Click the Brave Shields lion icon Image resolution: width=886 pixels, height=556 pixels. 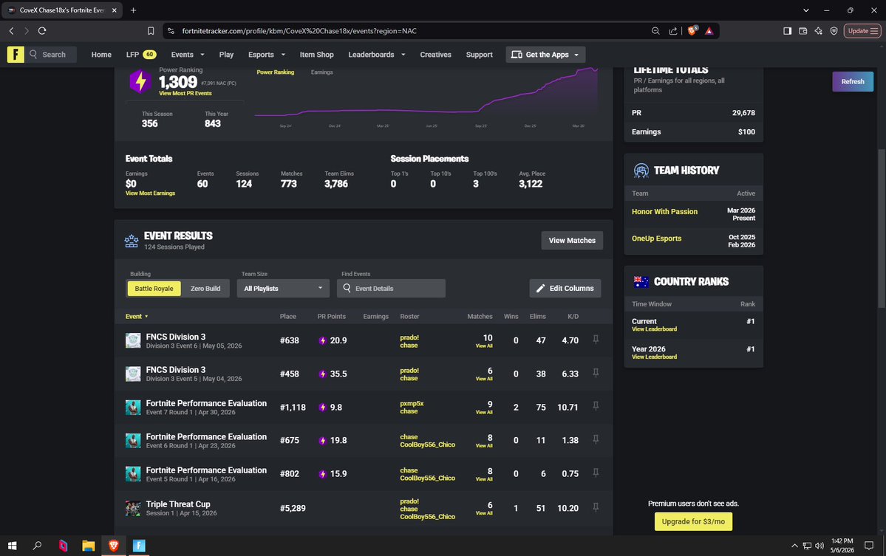[x=692, y=30]
